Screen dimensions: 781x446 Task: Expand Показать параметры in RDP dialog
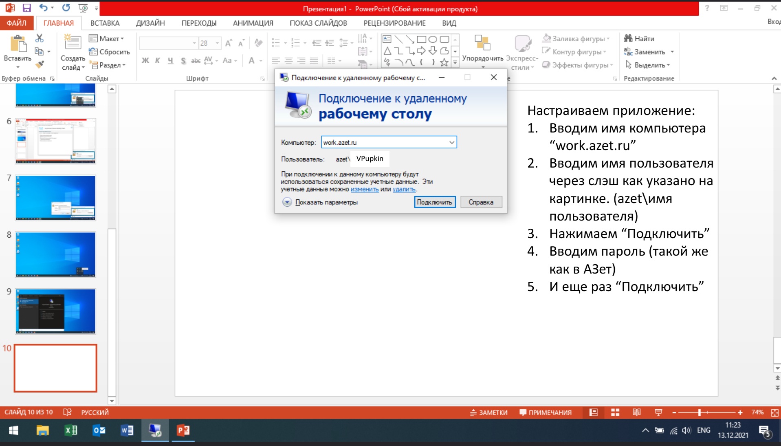tap(287, 202)
